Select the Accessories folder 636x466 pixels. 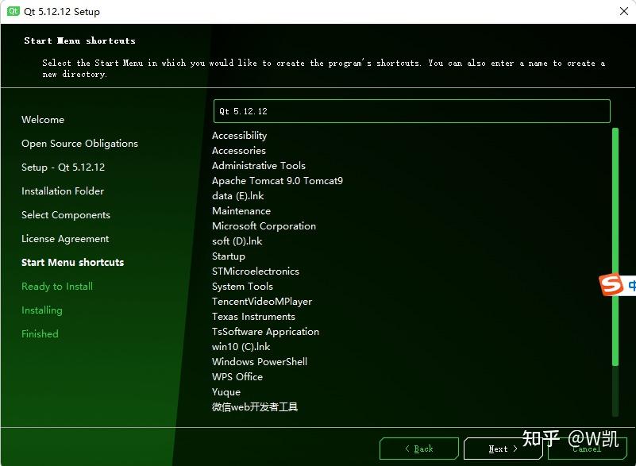[x=239, y=151]
